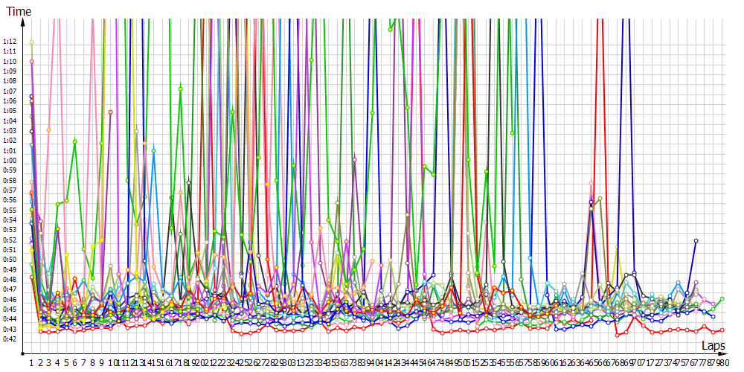Screen dimensions: 744x372
Task: Click the 1:05 label on the Time axis
Action: 10,111
